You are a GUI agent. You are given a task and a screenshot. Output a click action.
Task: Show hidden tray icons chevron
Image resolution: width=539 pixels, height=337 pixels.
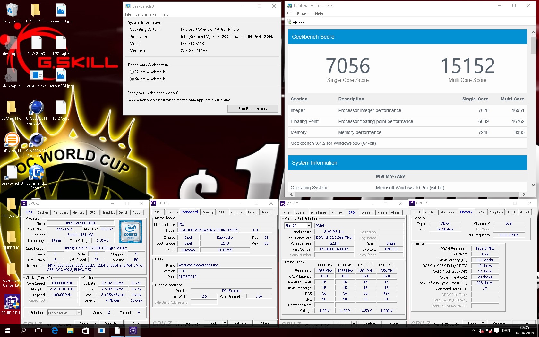473,331
